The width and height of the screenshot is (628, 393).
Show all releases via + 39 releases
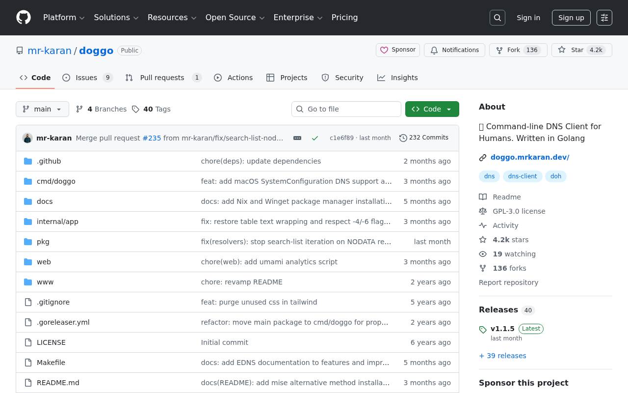[x=502, y=355]
